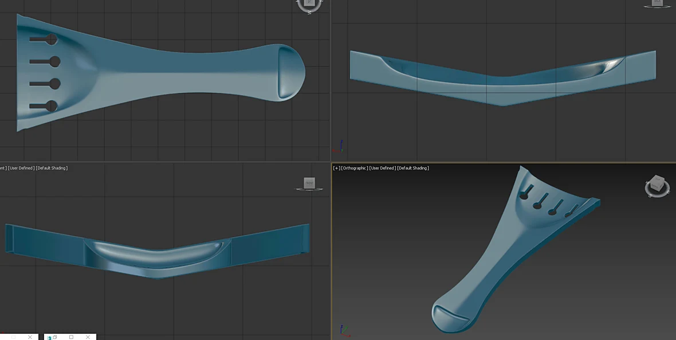Click the axis tripod gizmo in orthographic viewport
Image resolution: width=676 pixels, height=340 pixels.
(x=345, y=331)
